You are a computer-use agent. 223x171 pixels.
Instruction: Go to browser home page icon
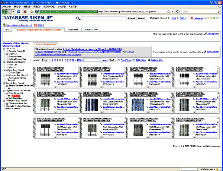pyautogui.click(x=31, y=12)
